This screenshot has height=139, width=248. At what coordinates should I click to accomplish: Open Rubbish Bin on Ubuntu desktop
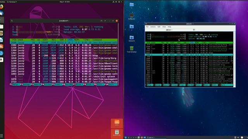[x=117, y=133]
